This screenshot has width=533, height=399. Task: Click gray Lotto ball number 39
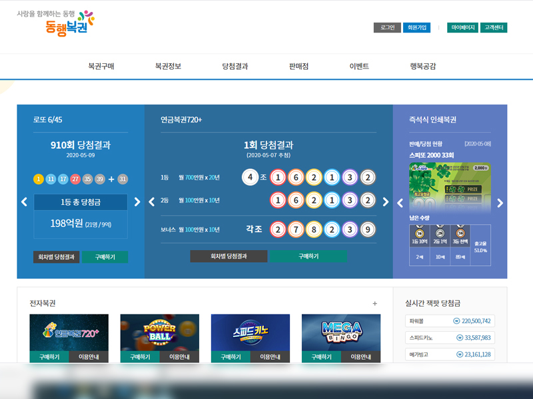pyautogui.click(x=99, y=179)
